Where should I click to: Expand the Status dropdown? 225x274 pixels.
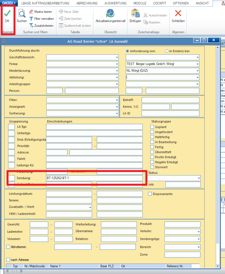pyautogui.click(x=199, y=178)
